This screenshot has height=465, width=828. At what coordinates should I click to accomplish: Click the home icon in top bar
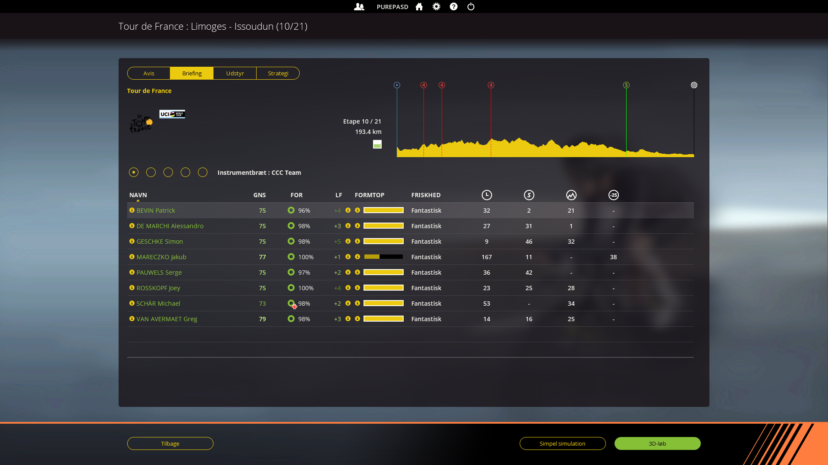click(x=419, y=7)
